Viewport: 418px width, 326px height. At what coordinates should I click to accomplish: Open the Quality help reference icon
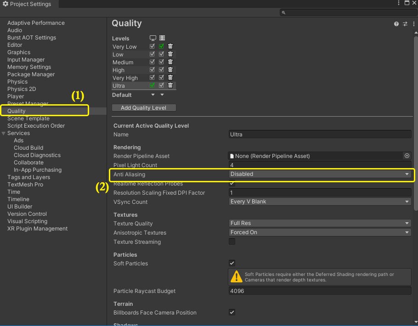coord(396,24)
